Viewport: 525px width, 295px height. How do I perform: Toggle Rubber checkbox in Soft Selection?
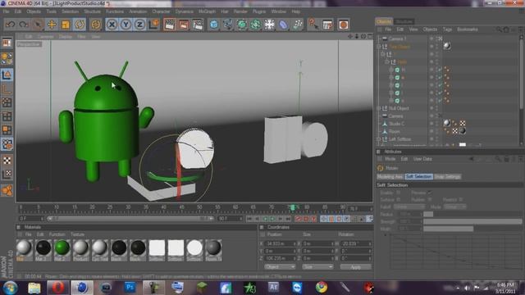(429, 200)
